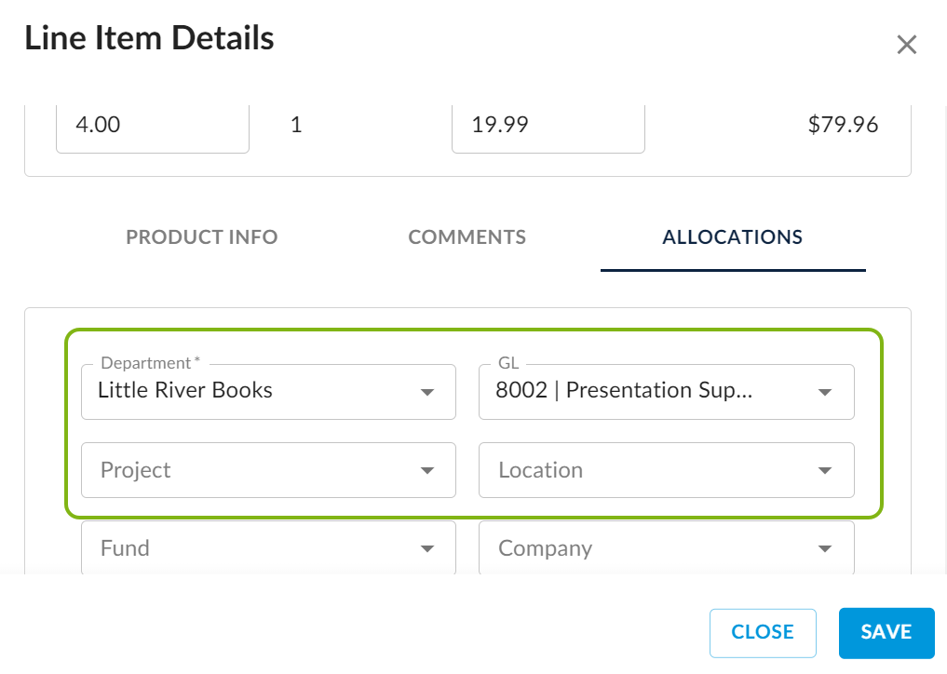Open the Comments tab

[467, 236]
